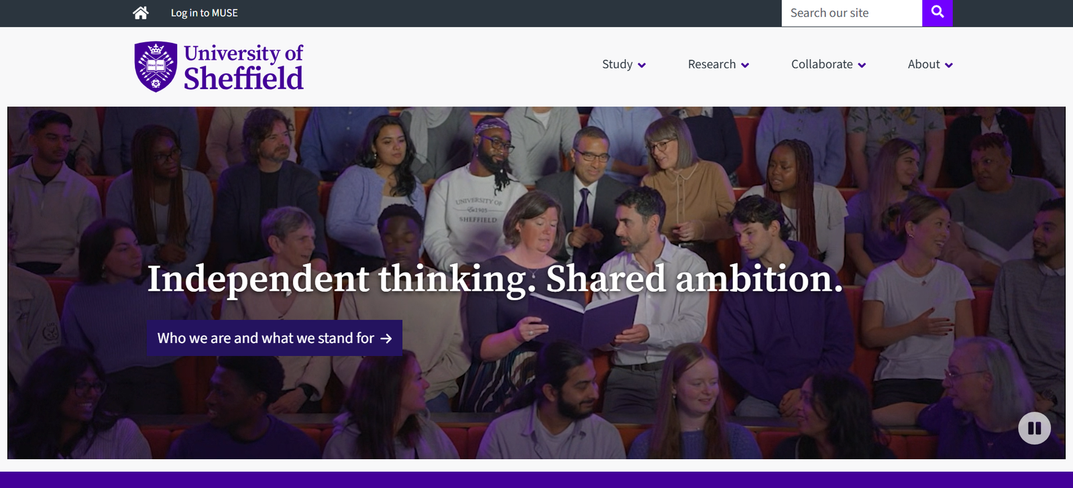Expand the Collaborate dropdown chevron

(x=862, y=66)
